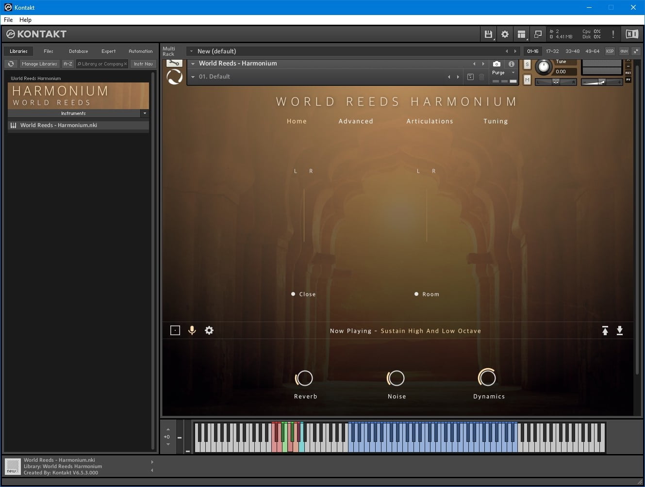Open World Reeds - Harmonium instrument dropdown

click(x=193, y=64)
